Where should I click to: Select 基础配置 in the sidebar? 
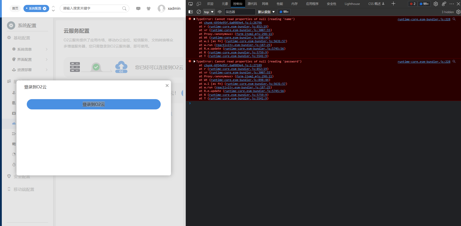point(22,38)
